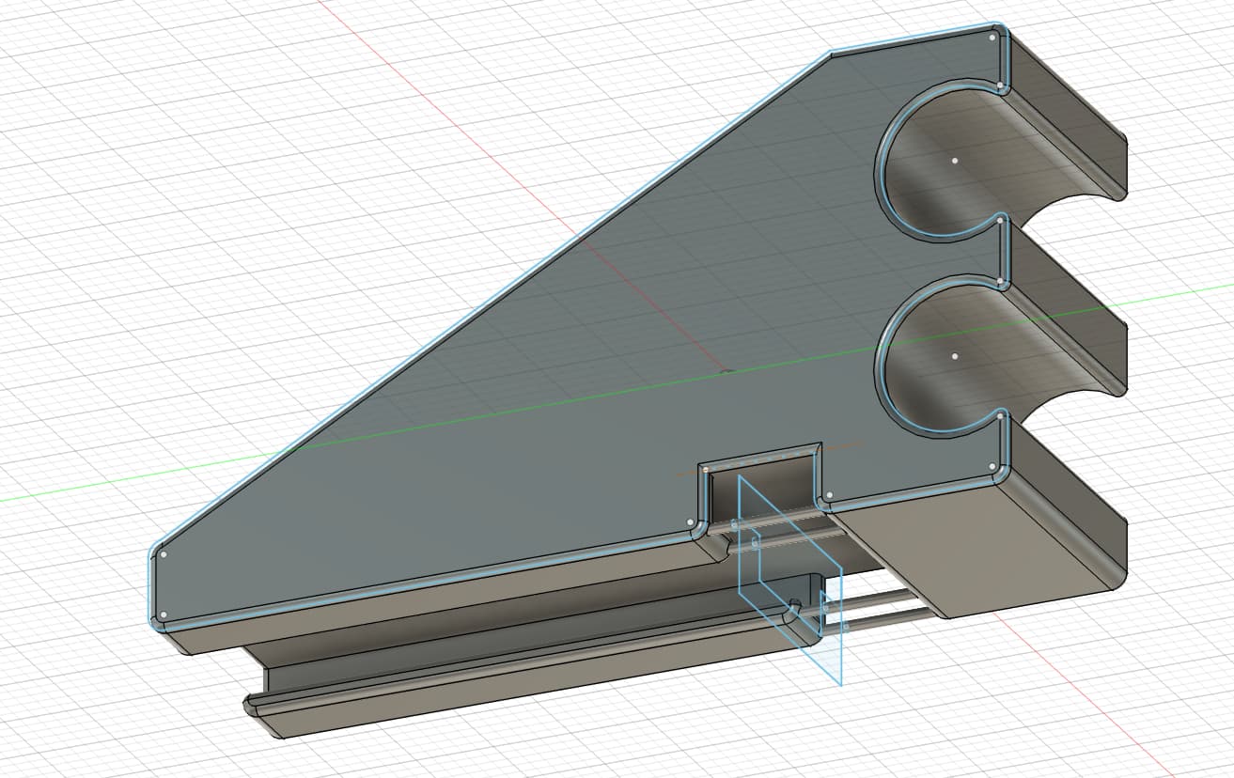The height and width of the screenshot is (778, 1234).
Task: Click the sketch point at the top-right corner
Action: tap(992, 38)
